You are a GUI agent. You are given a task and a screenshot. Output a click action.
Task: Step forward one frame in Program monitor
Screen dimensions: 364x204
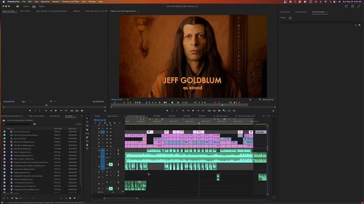(198, 111)
